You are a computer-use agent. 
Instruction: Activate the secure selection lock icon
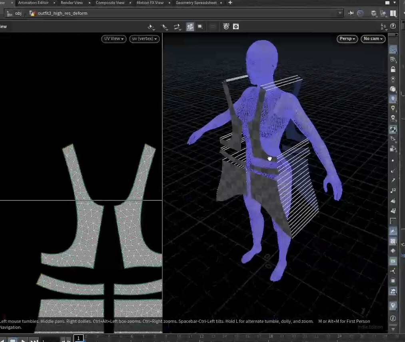click(x=393, y=69)
